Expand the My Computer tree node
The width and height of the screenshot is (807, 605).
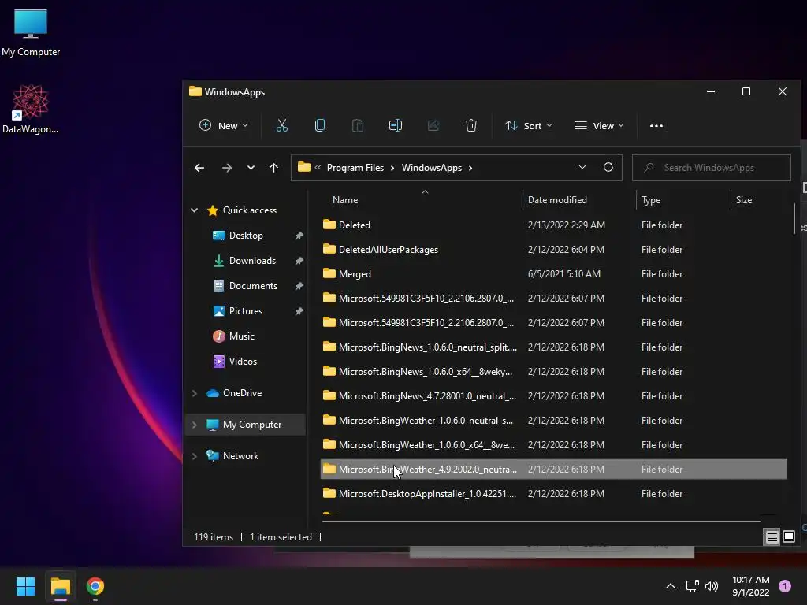tap(194, 425)
